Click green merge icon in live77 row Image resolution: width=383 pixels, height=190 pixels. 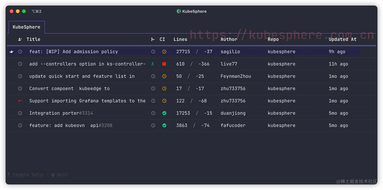point(153,64)
